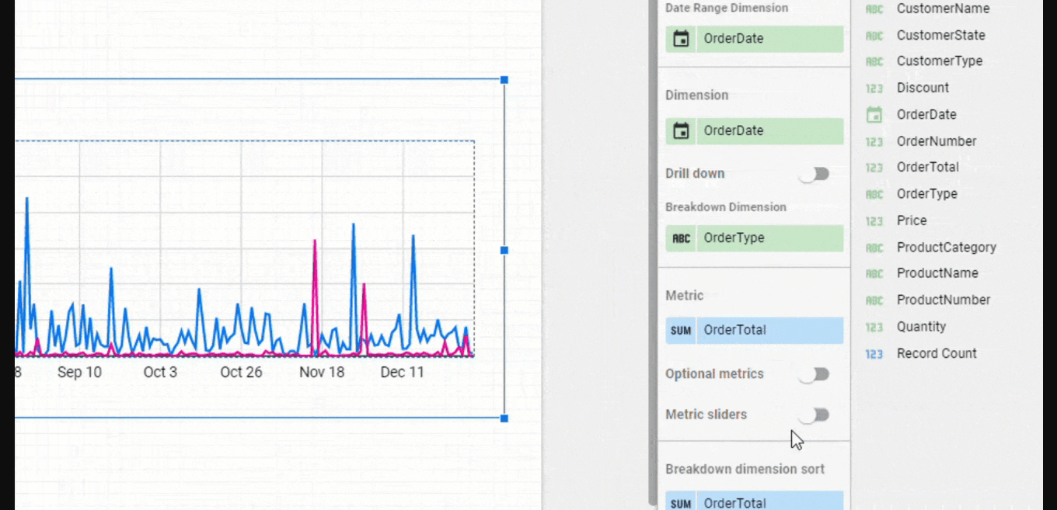1057x510 pixels.
Task: Select Quantity field from the data list
Action: pyautogui.click(x=921, y=327)
